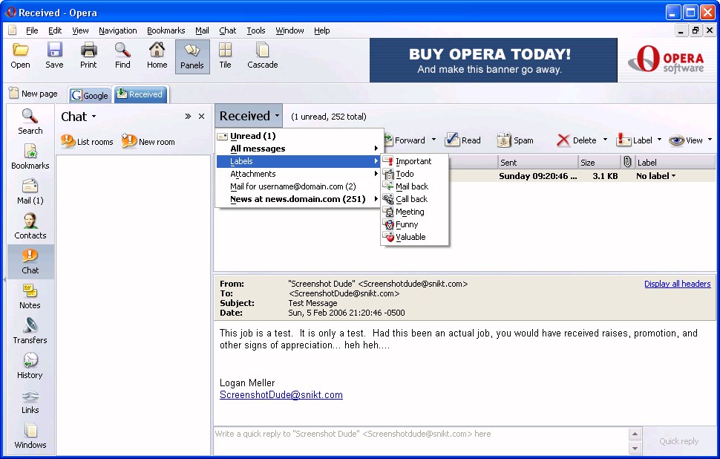This screenshot has width=720, height=459.
Task: Open the Contacts sidebar panel
Action: pos(30,227)
